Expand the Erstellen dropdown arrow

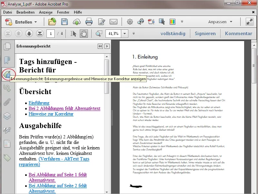point(36,22)
